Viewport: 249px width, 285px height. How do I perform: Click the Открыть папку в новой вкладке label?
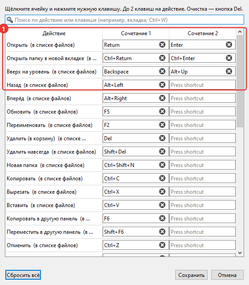pyautogui.click(x=52, y=58)
